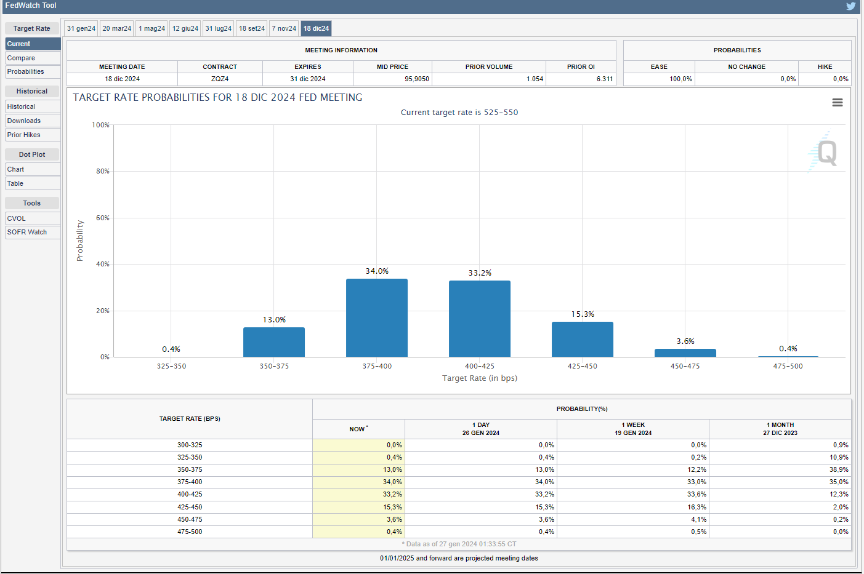Click NOW value 15,3% in 425-450 row
Image resolution: width=864 pixels, height=574 pixels.
click(x=358, y=507)
